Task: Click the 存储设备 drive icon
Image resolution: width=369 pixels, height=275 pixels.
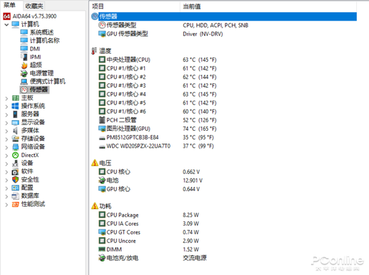Action: point(15,139)
